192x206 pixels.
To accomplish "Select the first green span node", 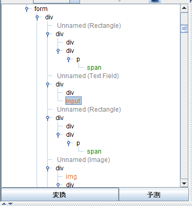I will (x=94, y=68).
